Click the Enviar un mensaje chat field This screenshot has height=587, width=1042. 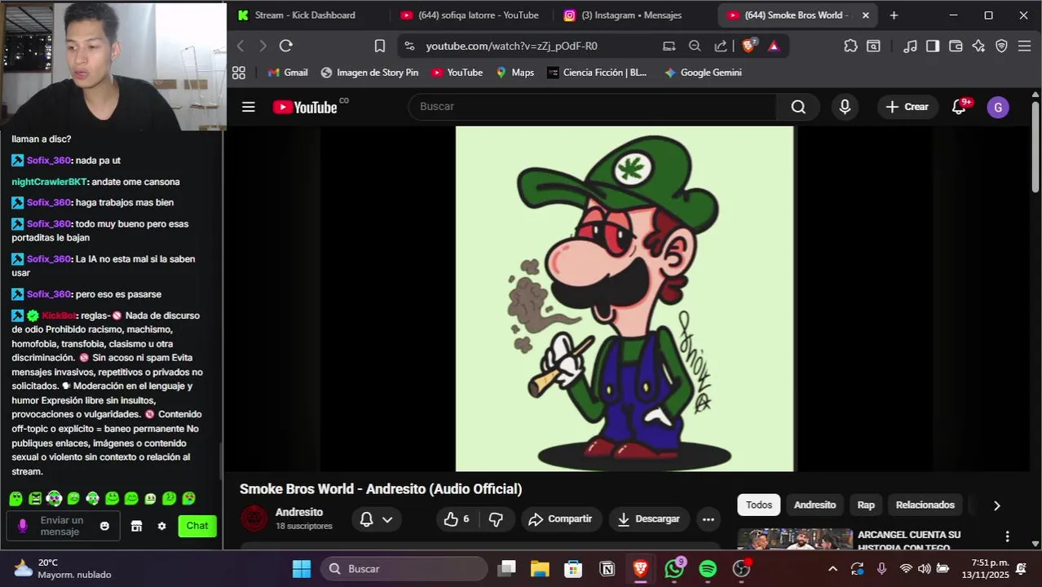[62, 527]
